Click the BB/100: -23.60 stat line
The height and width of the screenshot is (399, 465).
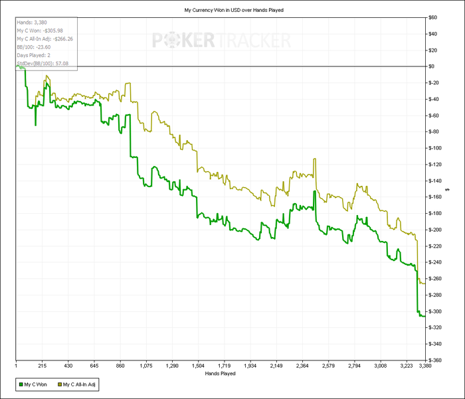pos(33,47)
